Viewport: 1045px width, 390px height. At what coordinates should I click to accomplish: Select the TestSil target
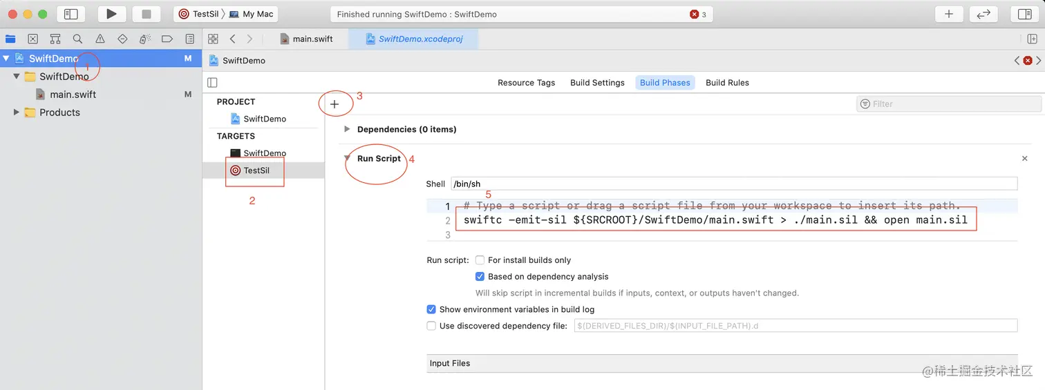click(x=263, y=170)
